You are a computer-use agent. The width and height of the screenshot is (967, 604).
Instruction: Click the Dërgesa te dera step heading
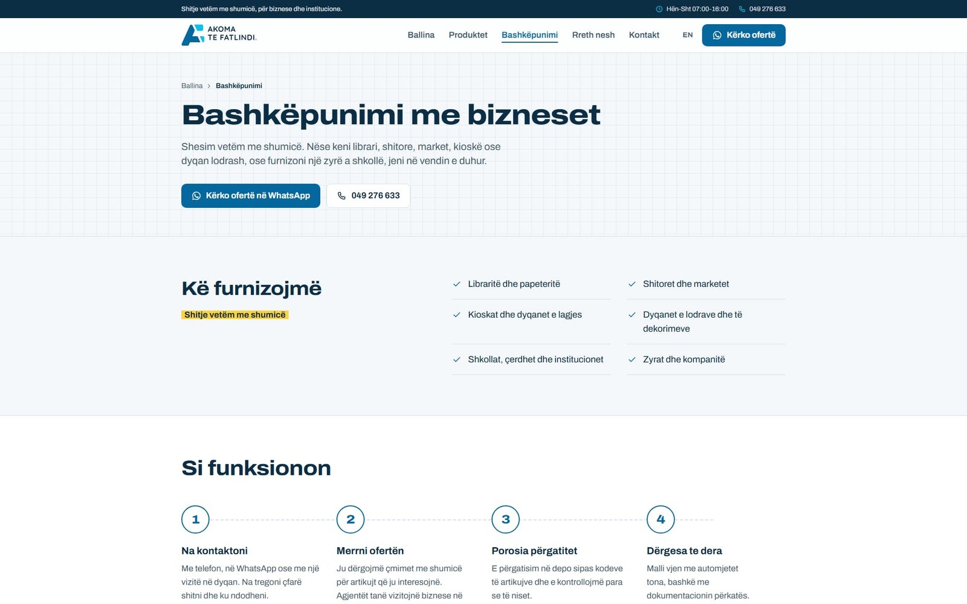(x=684, y=551)
